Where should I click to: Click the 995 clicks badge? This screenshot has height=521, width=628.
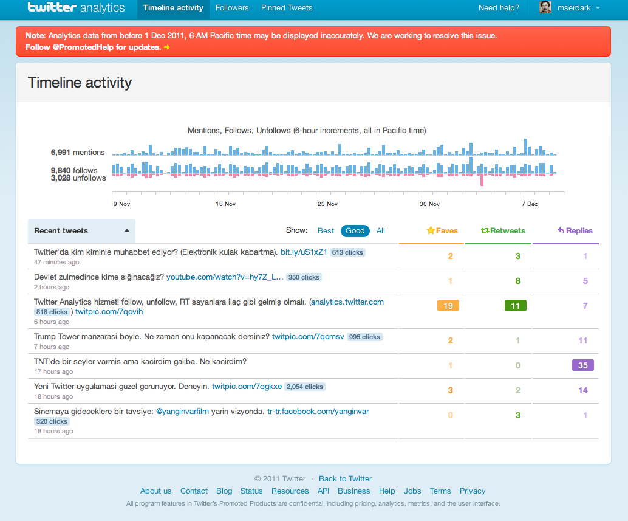coord(364,337)
